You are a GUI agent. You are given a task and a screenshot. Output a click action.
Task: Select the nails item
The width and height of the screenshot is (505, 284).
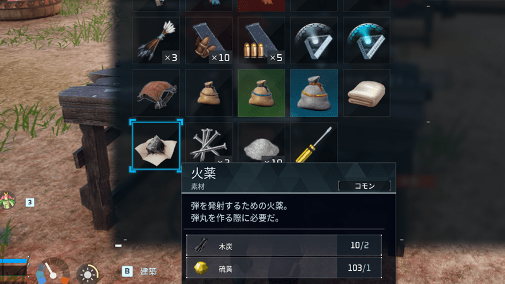point(209,143)
